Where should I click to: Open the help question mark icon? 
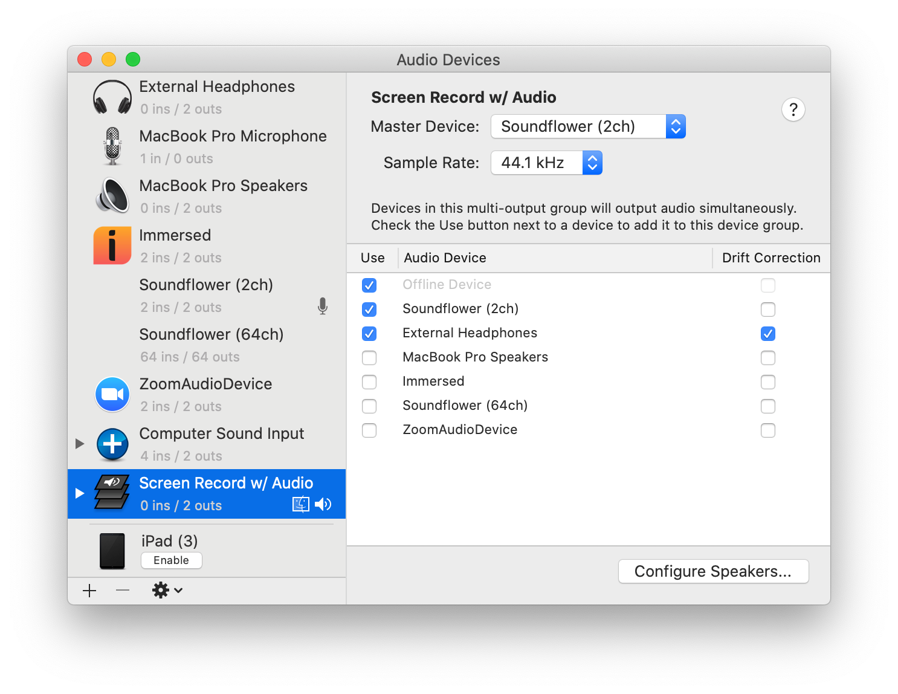pyautogui.click(x=793, y=109)
